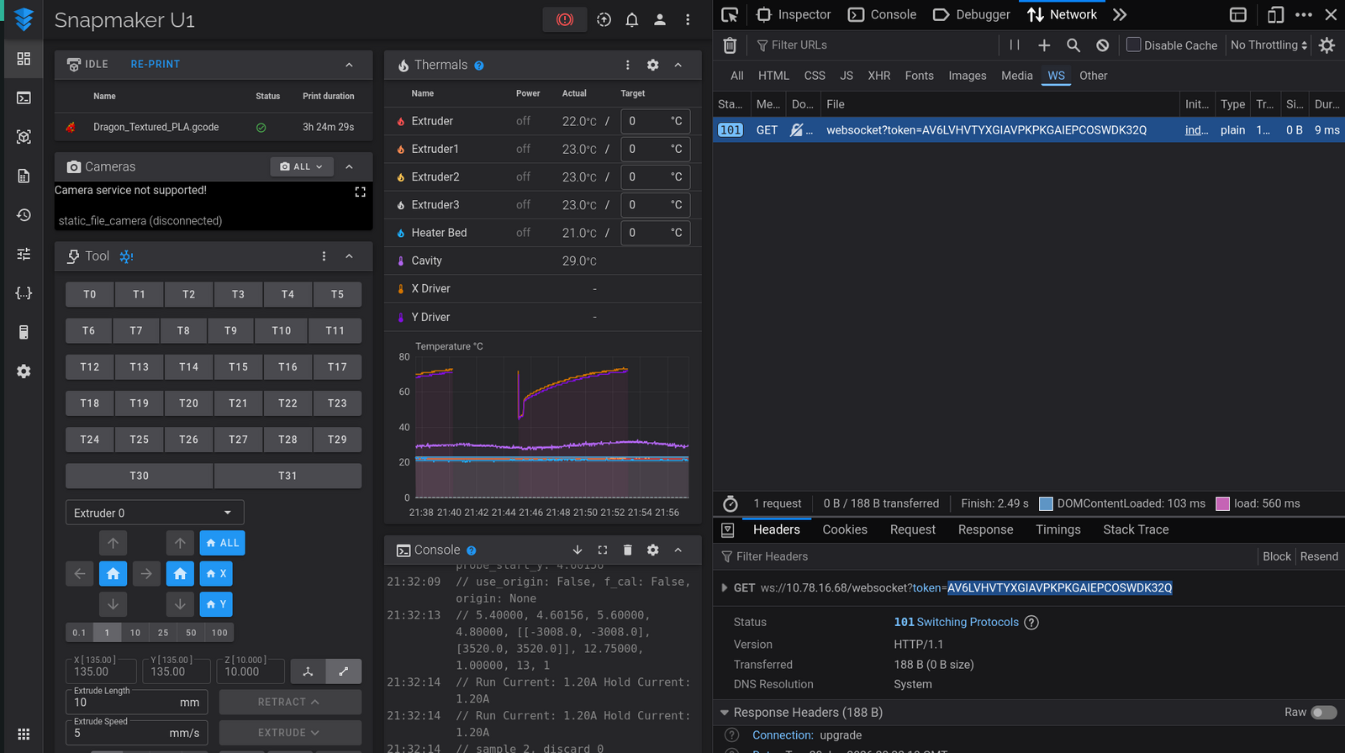Viewport: 1345px width, 753px height.
Task: Home X and Y axes
Action: tap(113, 574)
